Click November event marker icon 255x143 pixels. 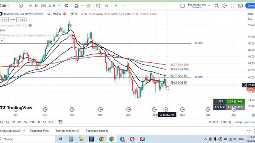tap(100, 110)
